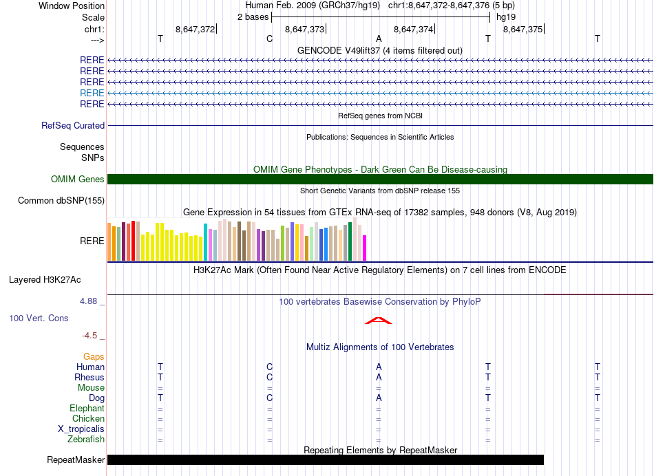Select the Zebrafish alignment row label
Screen dimensions: 654x476
[x=86, y=440]
